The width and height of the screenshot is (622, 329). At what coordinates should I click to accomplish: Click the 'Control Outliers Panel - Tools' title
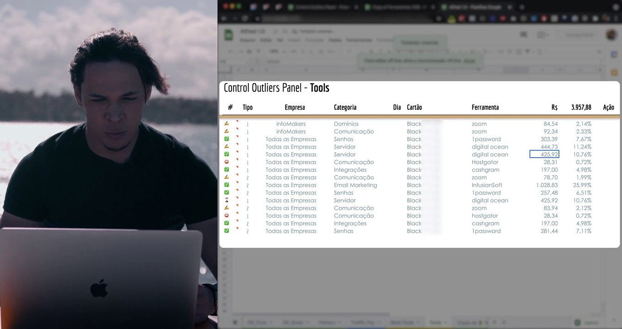click(276, 88)
